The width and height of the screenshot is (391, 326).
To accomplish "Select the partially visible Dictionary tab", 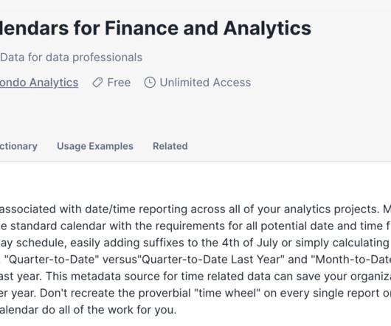I will (x=18, y=146).
